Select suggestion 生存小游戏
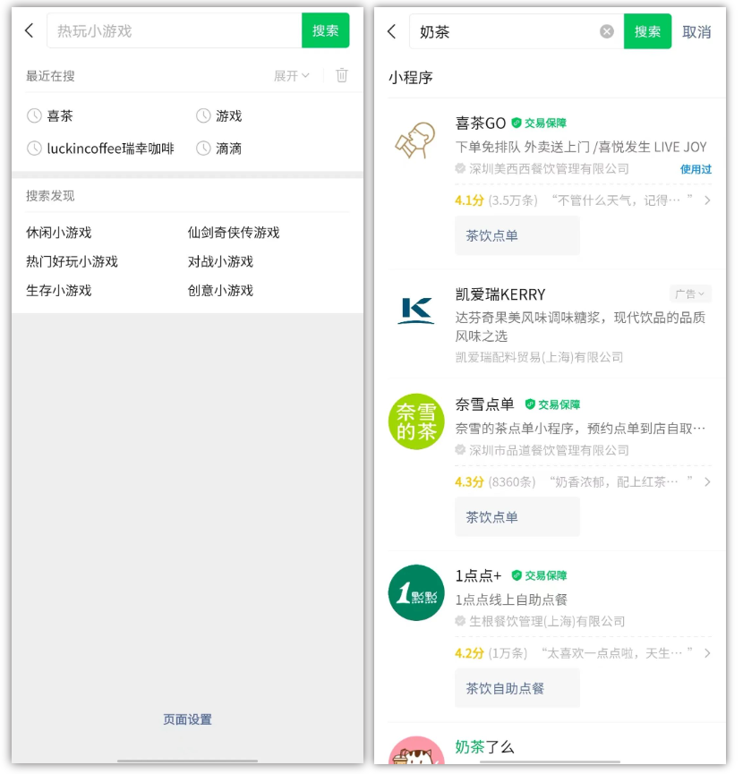The height and width of the screenshot is (774, 743). tap(59, 291)
